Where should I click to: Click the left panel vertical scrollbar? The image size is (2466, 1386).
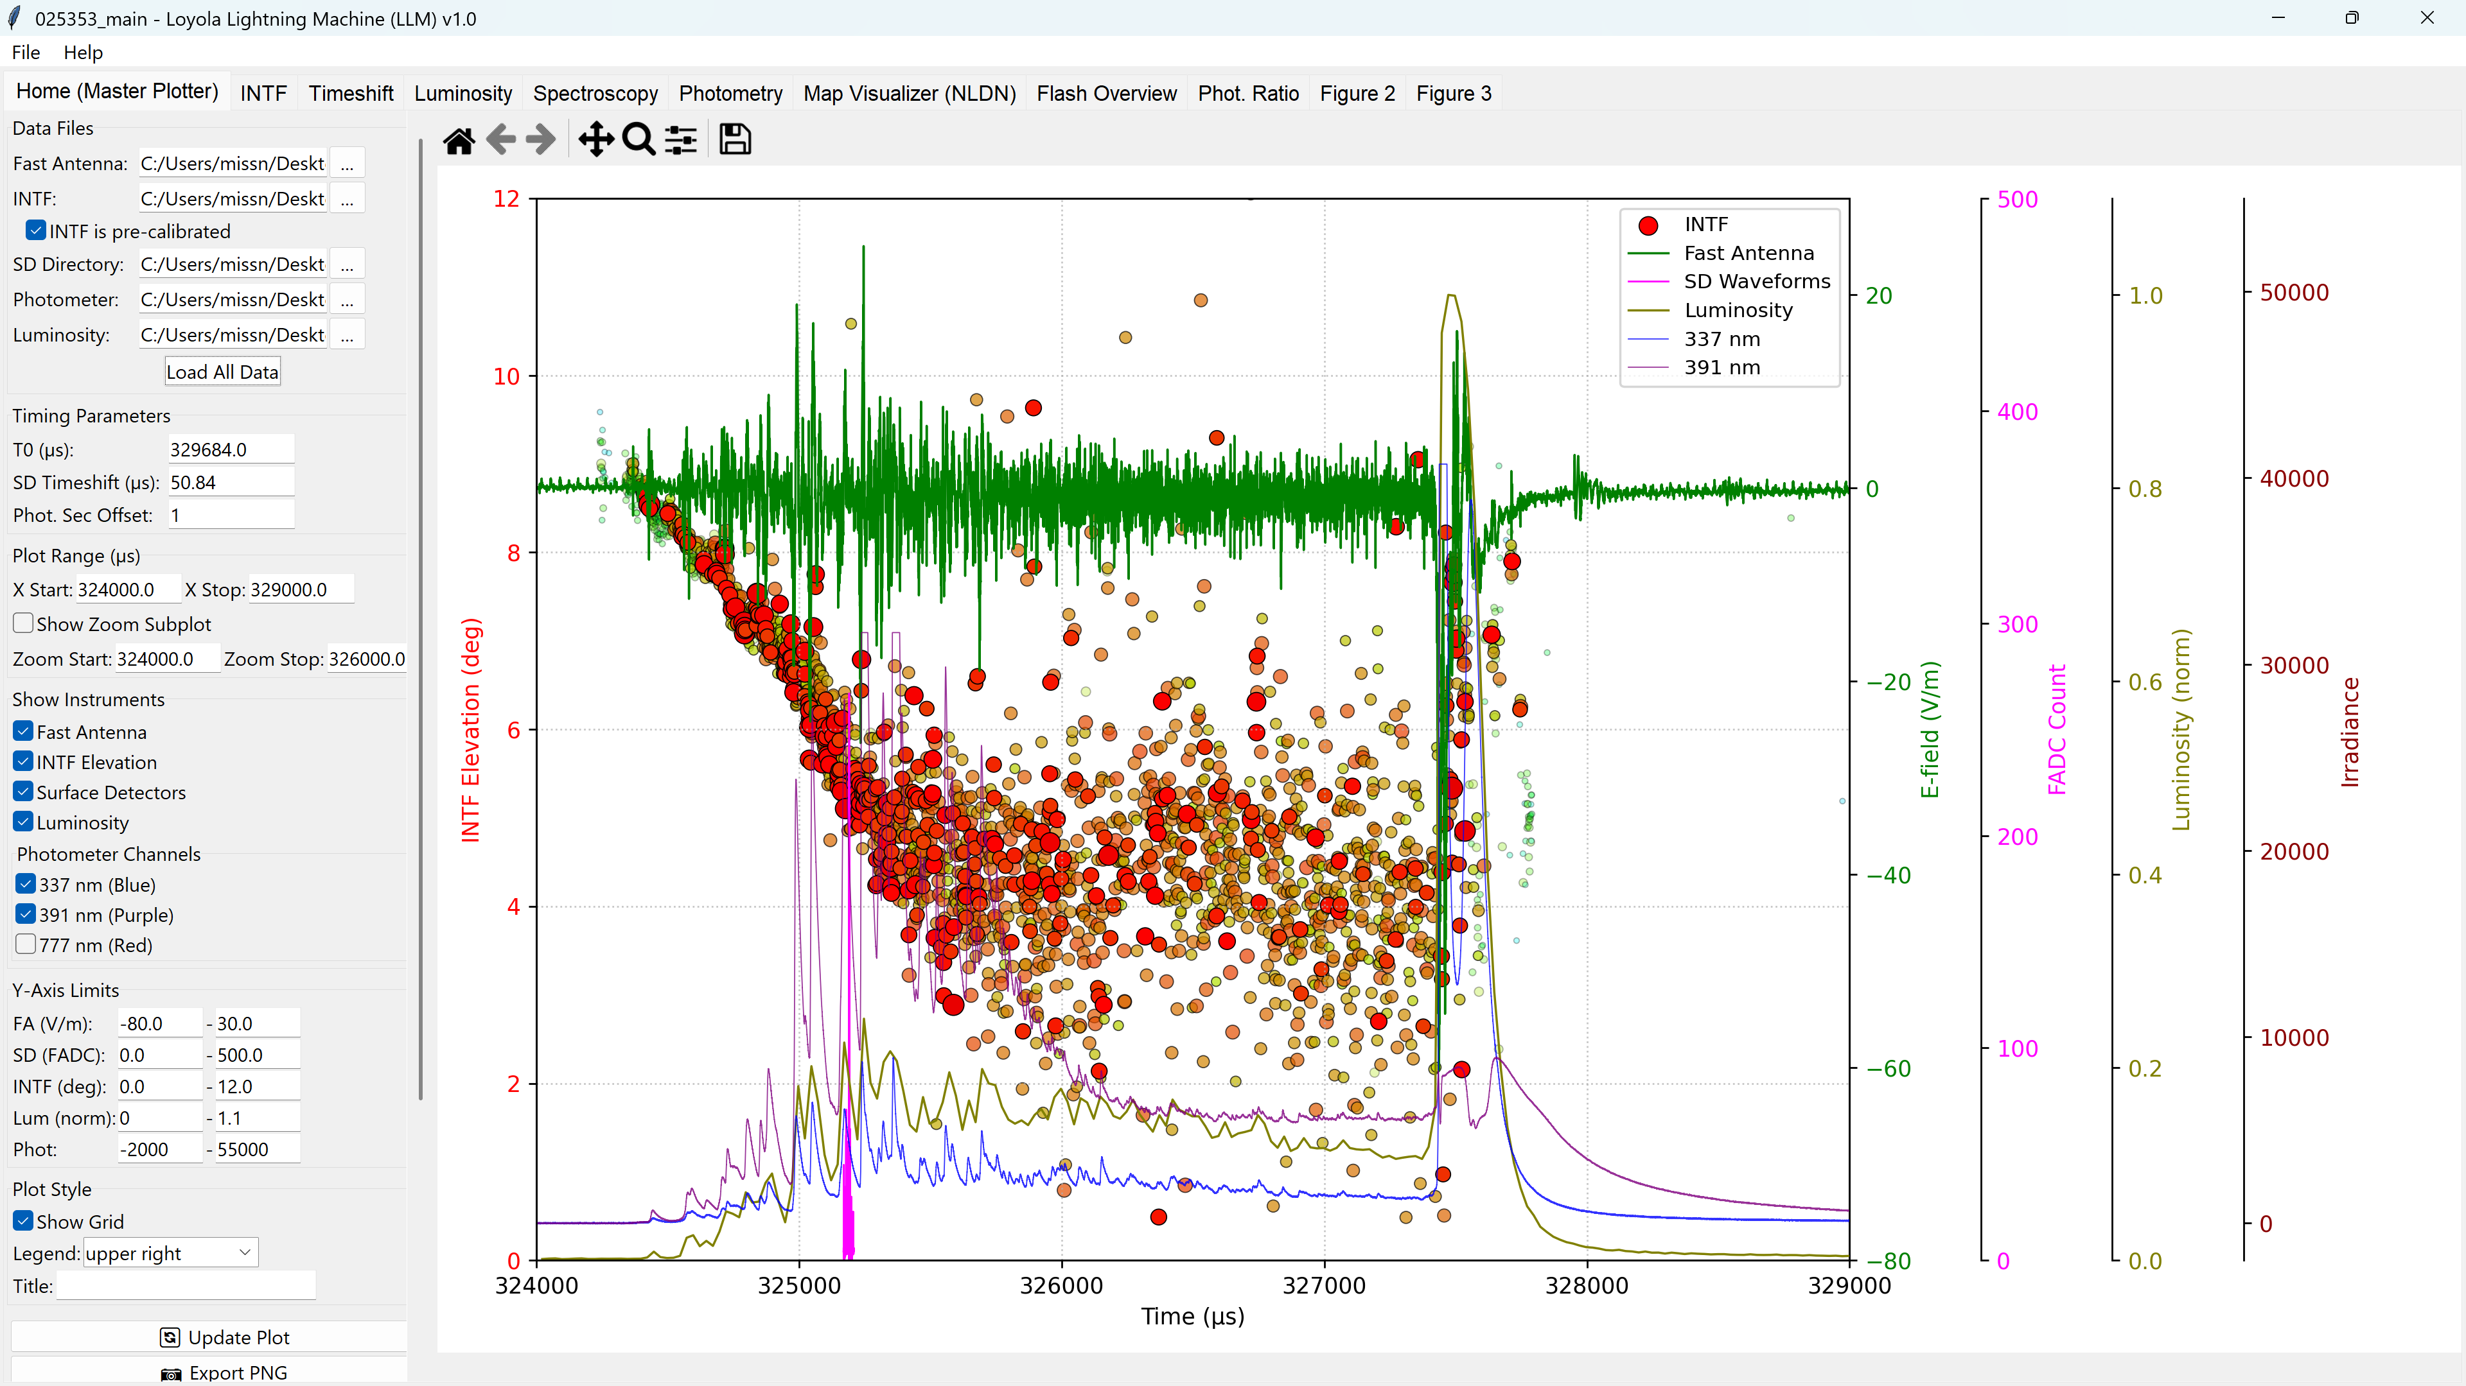pyautogui.click(x=420, y=621)
